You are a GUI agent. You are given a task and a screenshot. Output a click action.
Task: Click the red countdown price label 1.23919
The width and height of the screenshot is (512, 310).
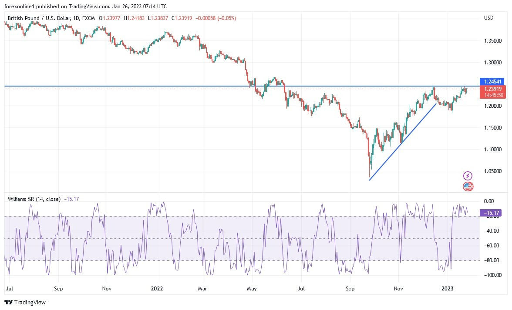point(493,91)
